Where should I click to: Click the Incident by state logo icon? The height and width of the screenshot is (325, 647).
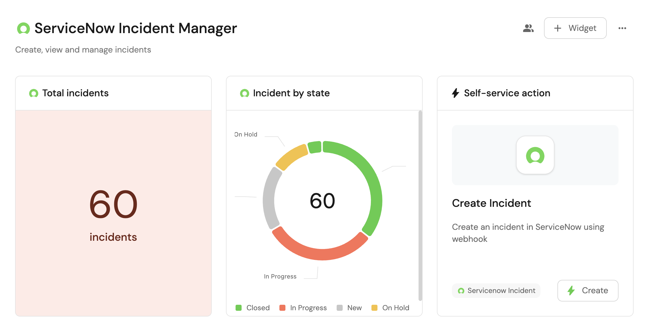244,93
